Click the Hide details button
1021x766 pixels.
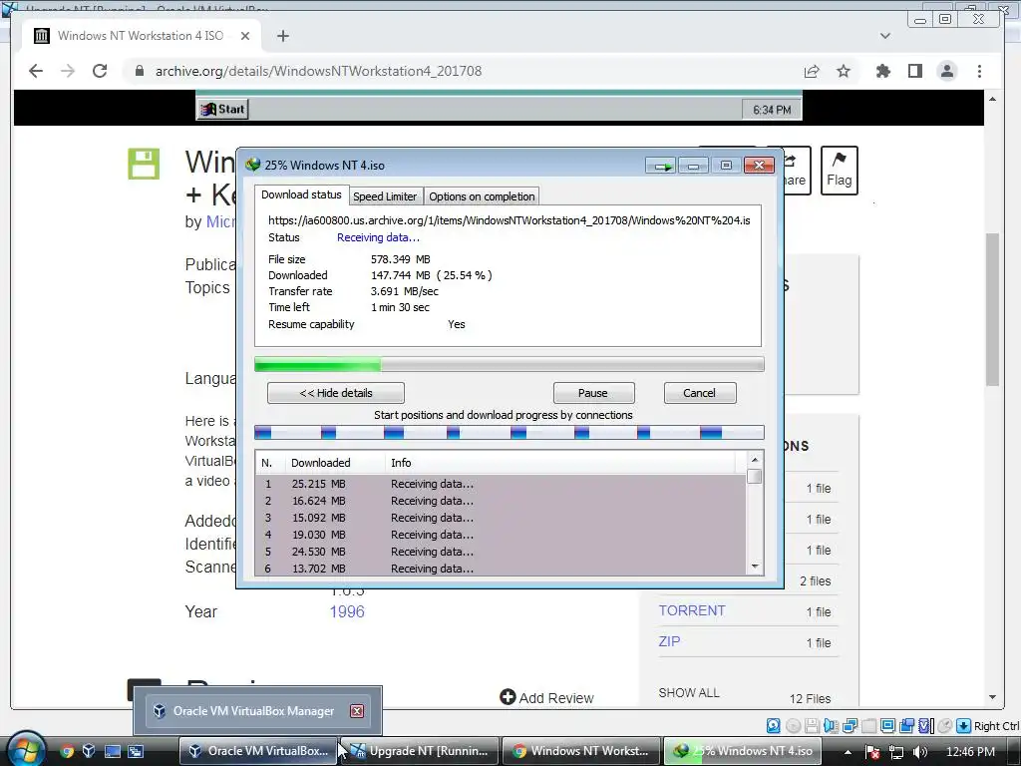[336, 393]
